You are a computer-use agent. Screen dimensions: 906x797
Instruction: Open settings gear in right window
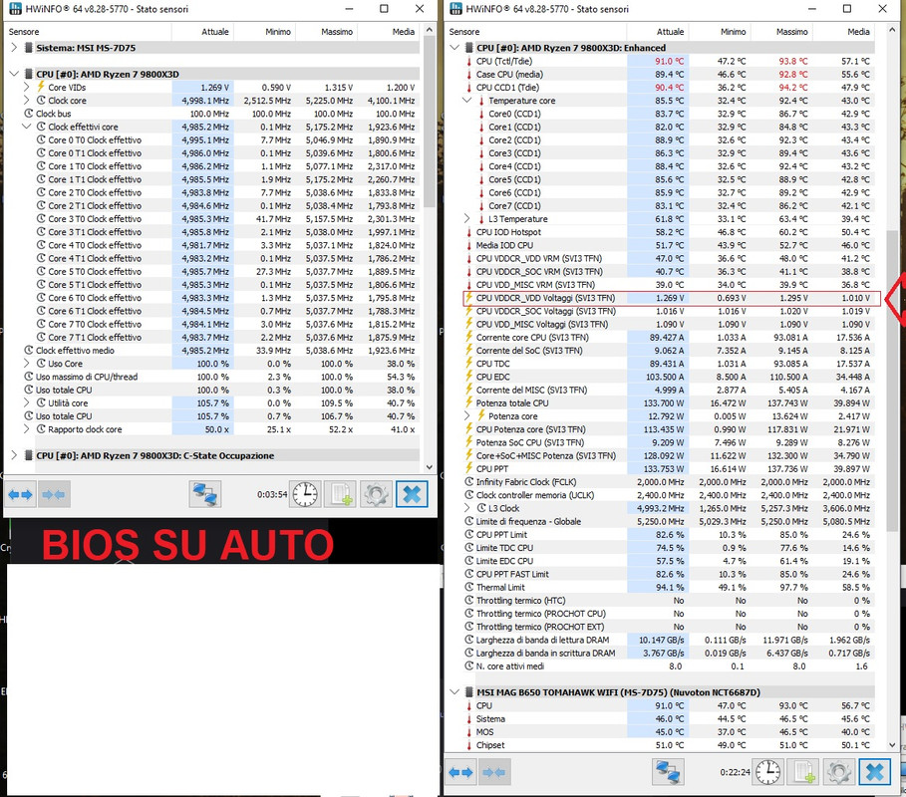[x=839, y=772]
